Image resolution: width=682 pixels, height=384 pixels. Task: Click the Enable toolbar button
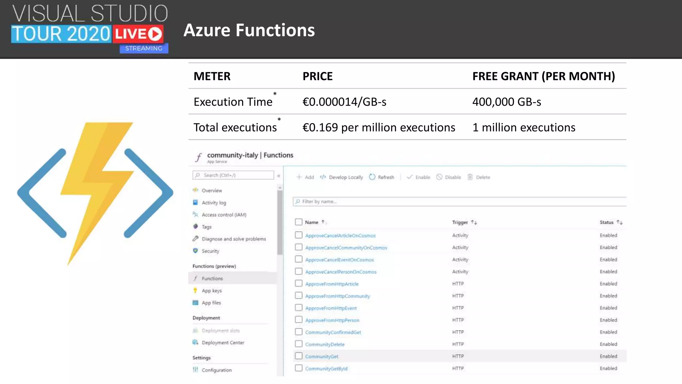(419, 177)
